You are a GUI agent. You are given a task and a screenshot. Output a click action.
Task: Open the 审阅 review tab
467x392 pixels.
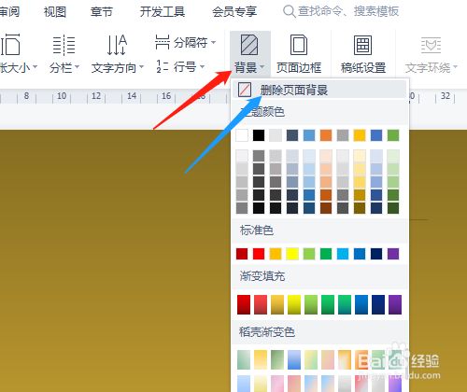9,12
